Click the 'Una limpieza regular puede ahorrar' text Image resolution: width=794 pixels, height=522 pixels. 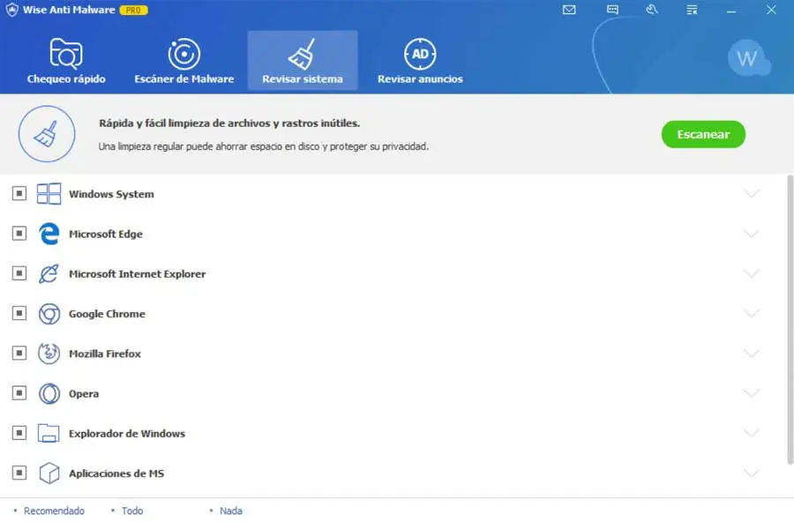click(263, 146)
